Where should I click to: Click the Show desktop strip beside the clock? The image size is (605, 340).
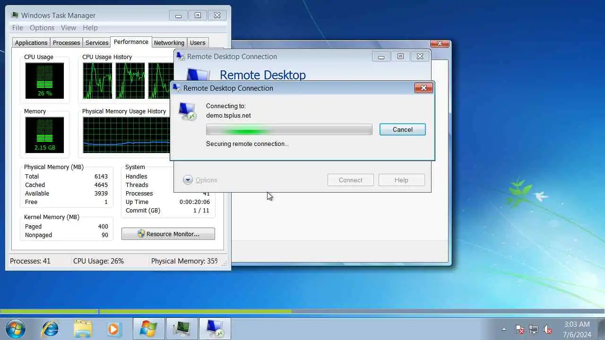[x=601, y=329]
